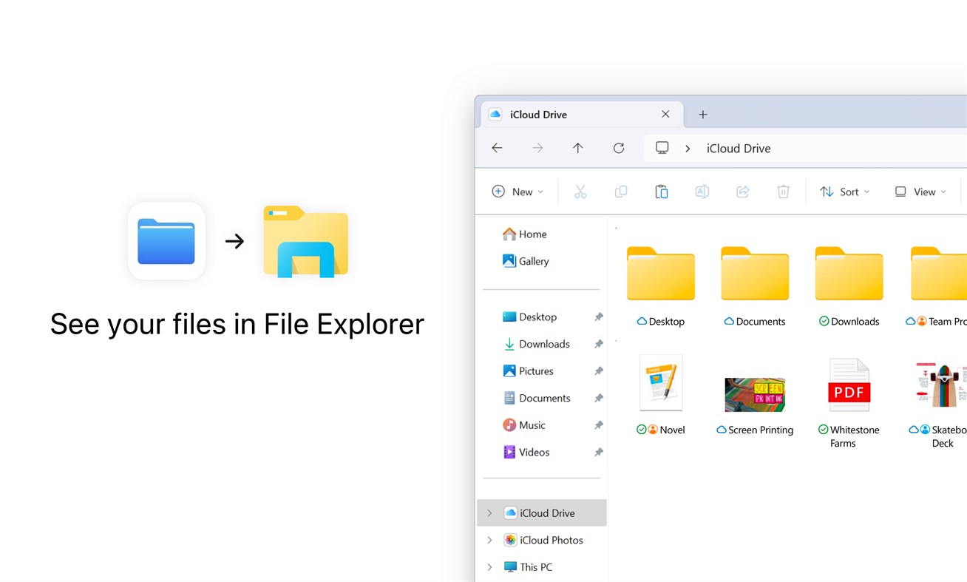Open the New dropdown menu
967x582 pixels.
coord(518,191)
